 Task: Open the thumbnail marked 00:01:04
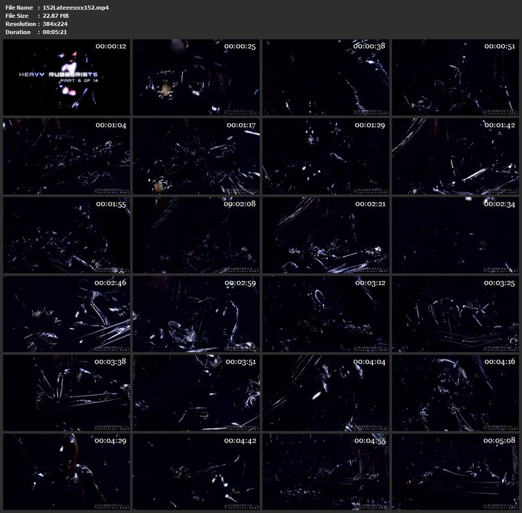click(67, 156)
